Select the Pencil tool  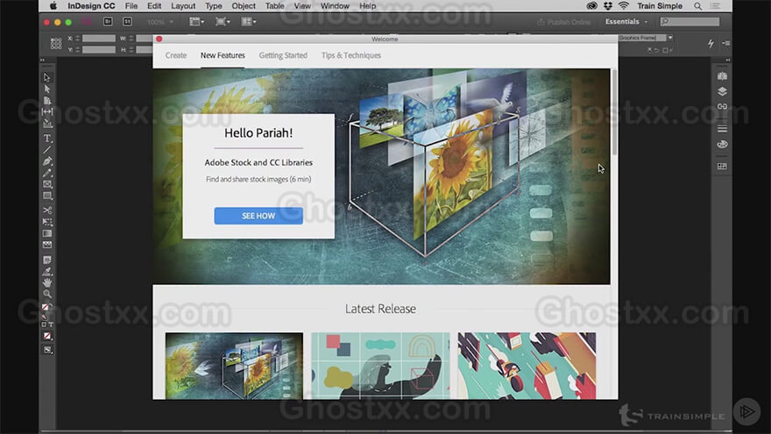[x=47, y=174]
